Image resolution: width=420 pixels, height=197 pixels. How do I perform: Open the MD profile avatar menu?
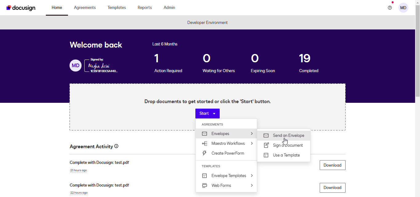coord(403,8)
